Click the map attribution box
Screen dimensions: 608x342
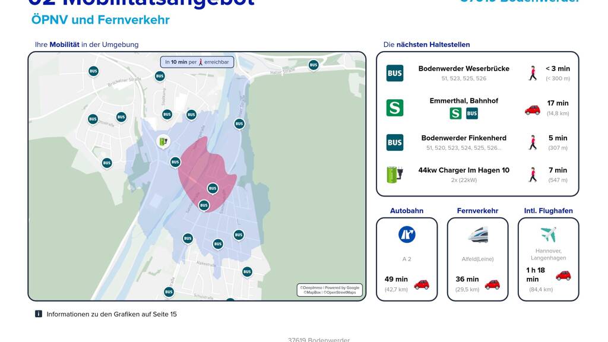tap(330, 290)
